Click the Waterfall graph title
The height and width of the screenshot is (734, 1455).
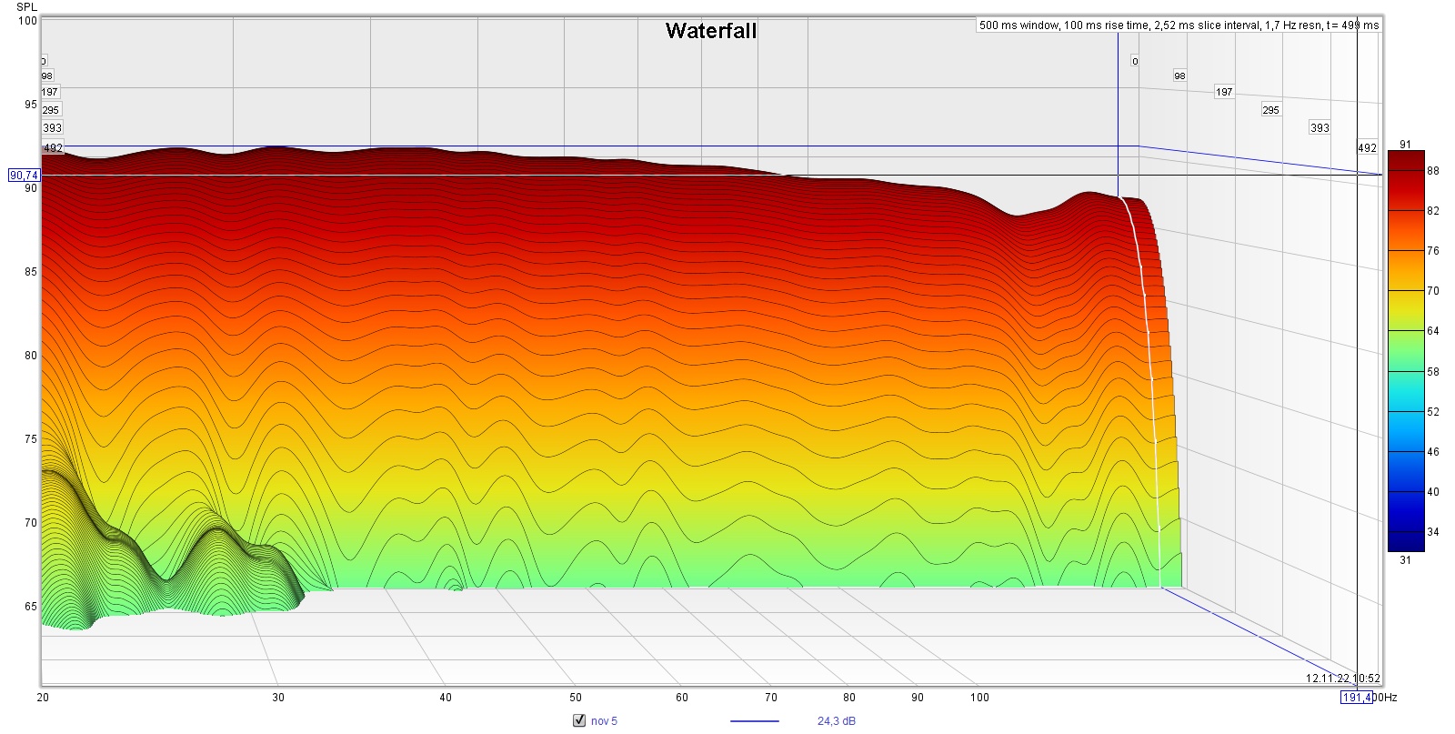[711, 31]
